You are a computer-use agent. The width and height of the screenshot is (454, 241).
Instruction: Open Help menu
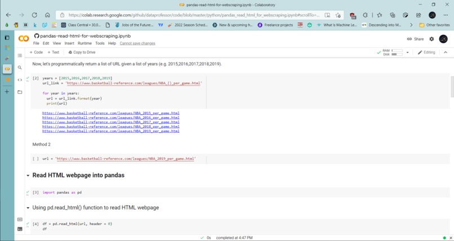112,43
